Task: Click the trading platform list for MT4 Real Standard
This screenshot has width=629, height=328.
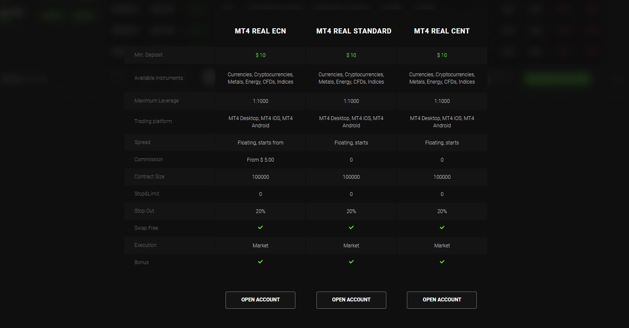Action: point(351,122)
